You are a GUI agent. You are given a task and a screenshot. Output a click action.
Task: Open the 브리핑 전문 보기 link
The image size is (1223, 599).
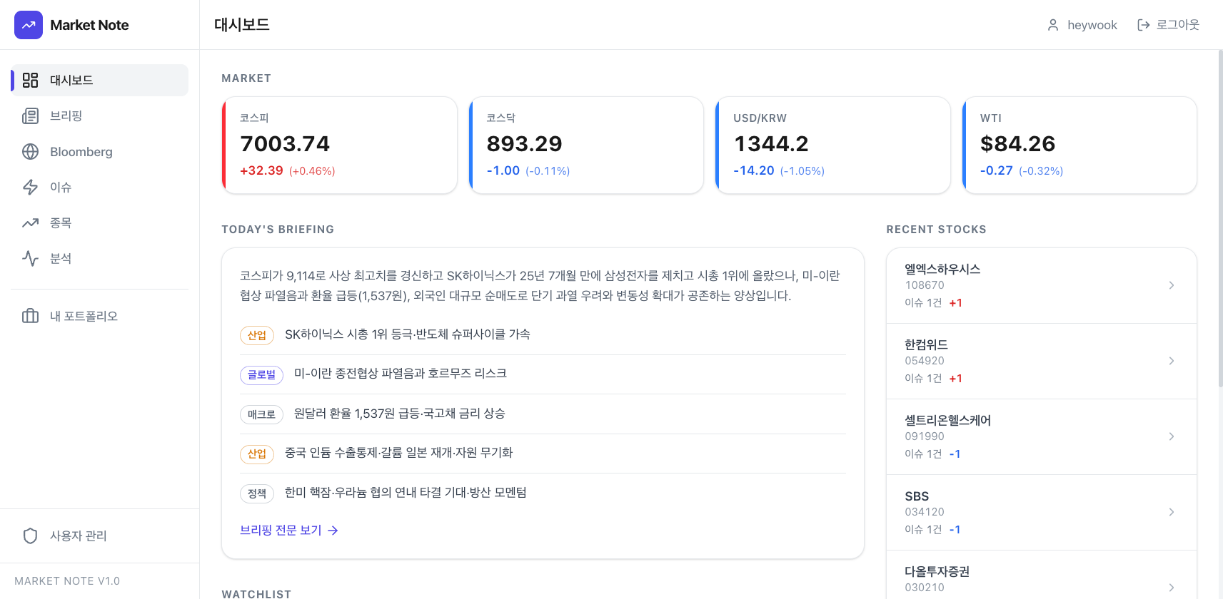pyautogui.click(x=289, y=531)
